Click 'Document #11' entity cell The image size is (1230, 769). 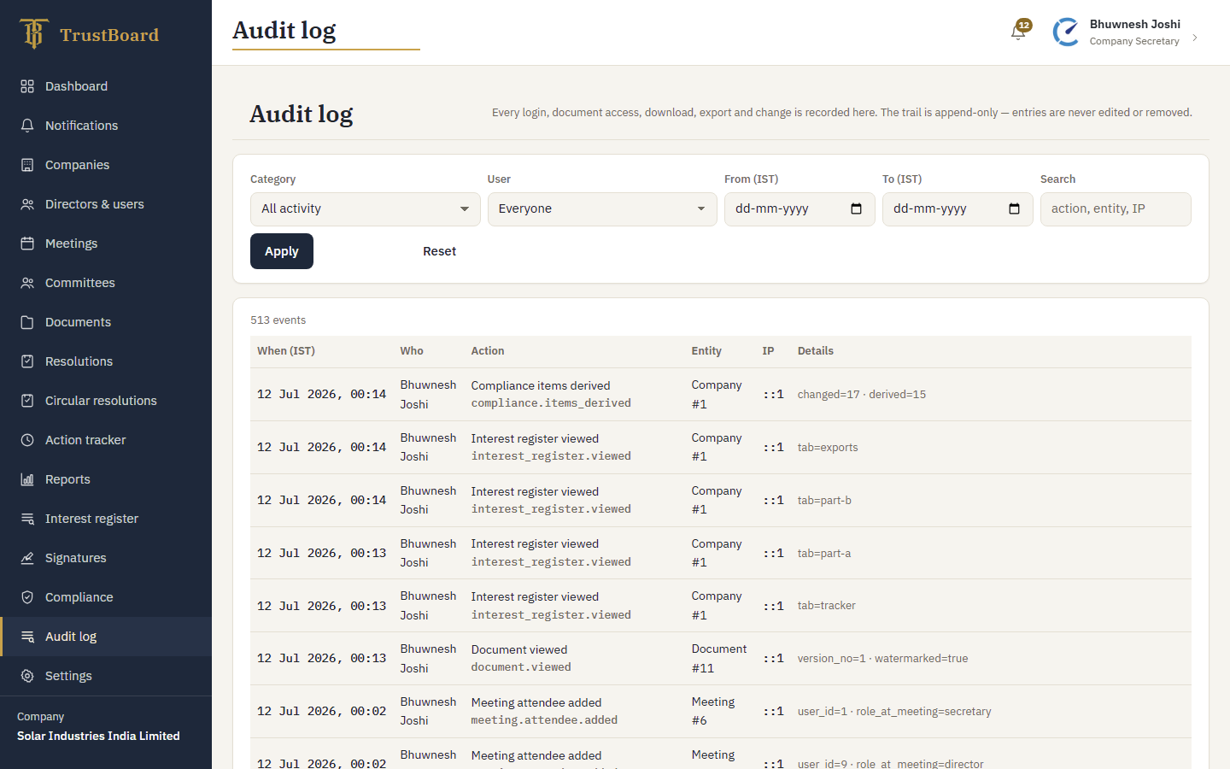pos(719,659)
